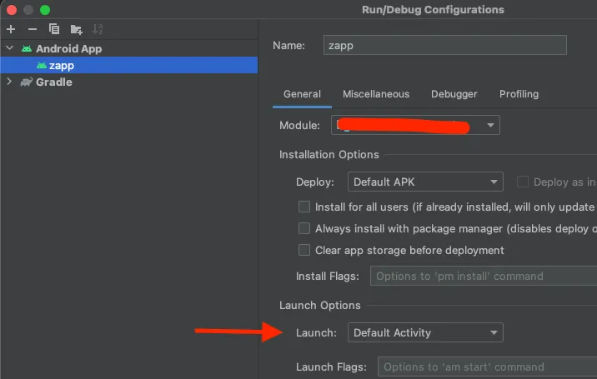
Task: Go to the Profiling tab
Action: click(x=519, y=94)
